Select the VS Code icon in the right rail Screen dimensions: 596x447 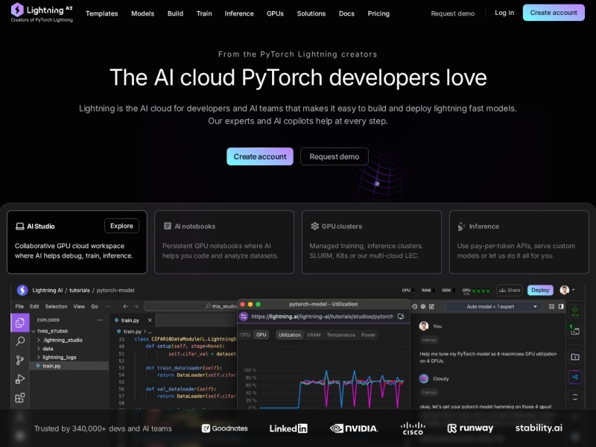(575, 377)
